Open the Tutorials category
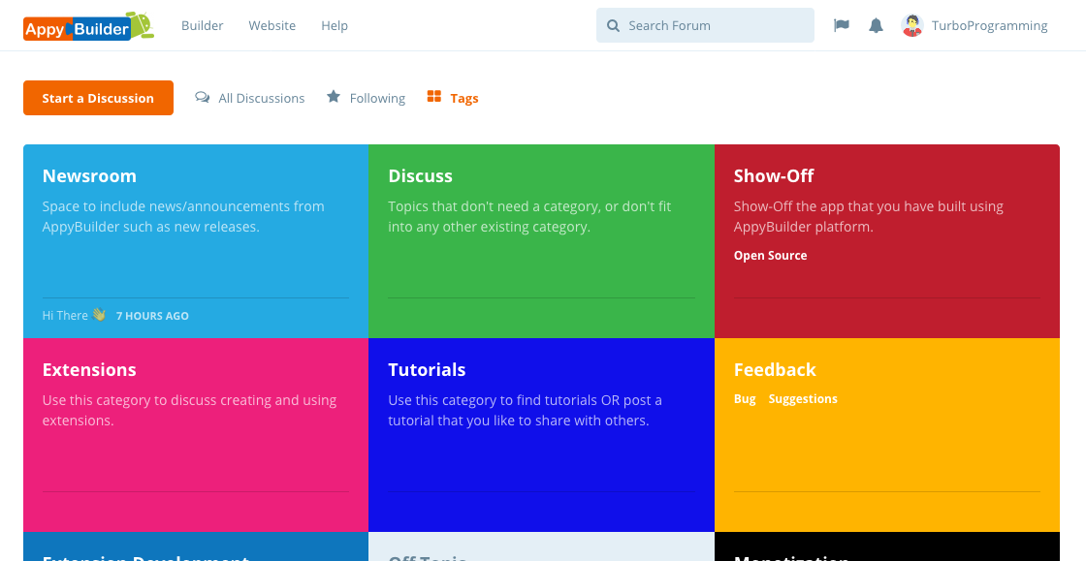Viewport: 1086px width, 561px height. 427,369
